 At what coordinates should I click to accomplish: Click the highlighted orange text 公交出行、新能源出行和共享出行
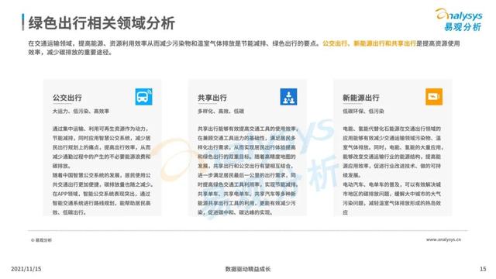point(369,43)
